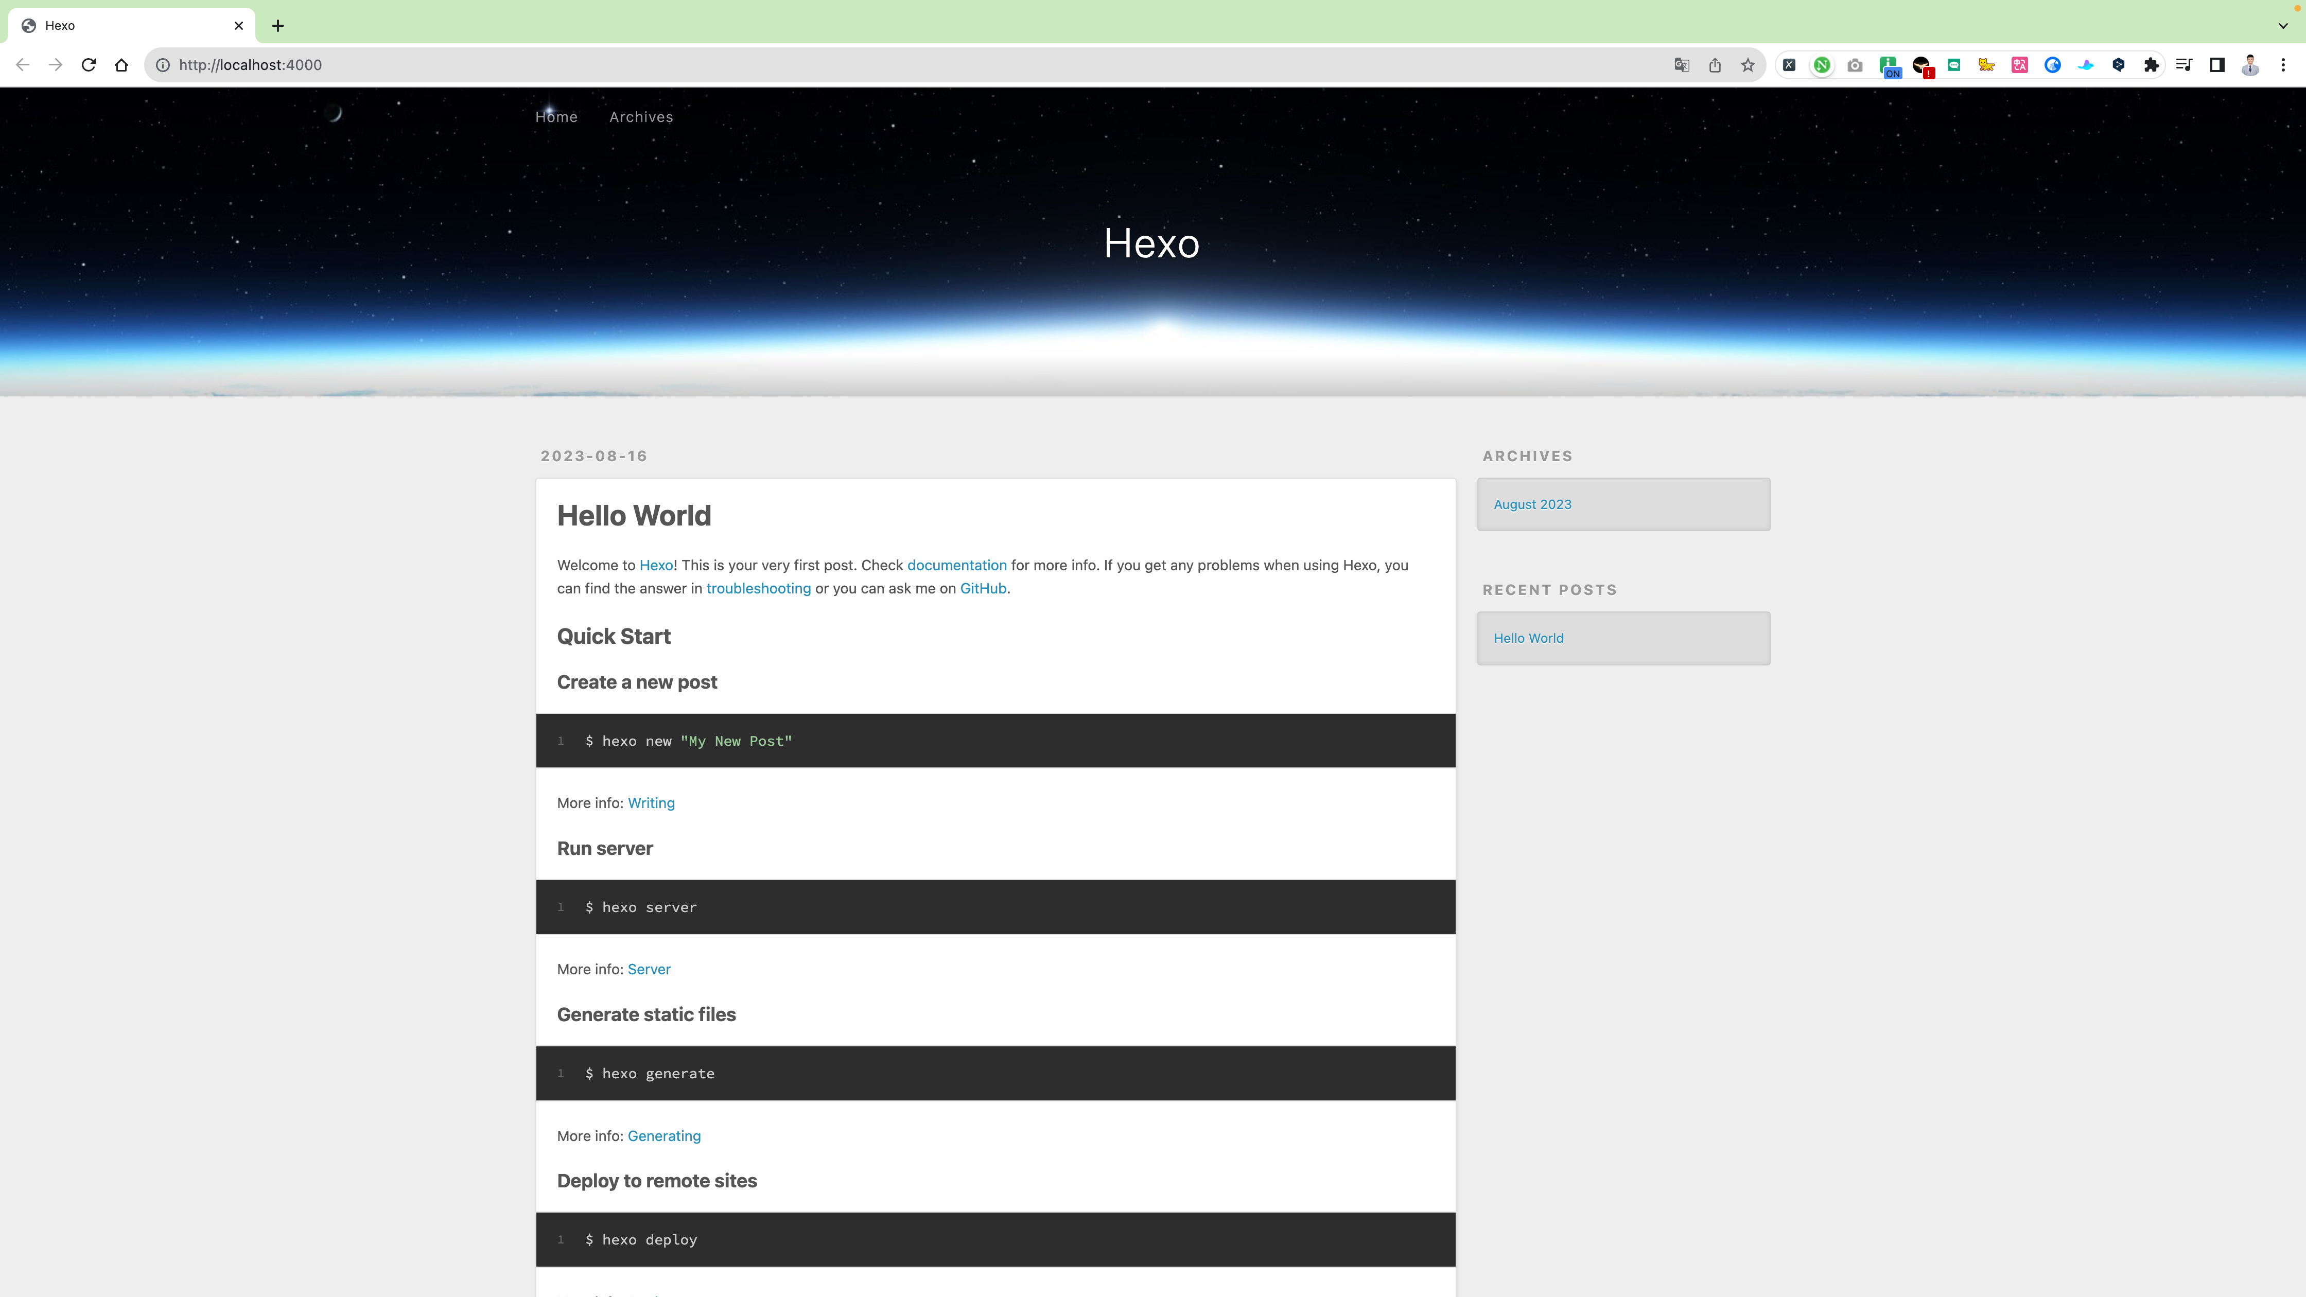Click the Quick Start heading
Viewport: 2306px width, 1297px height.
pos(613,637)
